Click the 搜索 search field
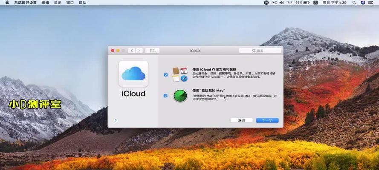The image size is (379, 170). pyautogui.click(x=260, y=51)
